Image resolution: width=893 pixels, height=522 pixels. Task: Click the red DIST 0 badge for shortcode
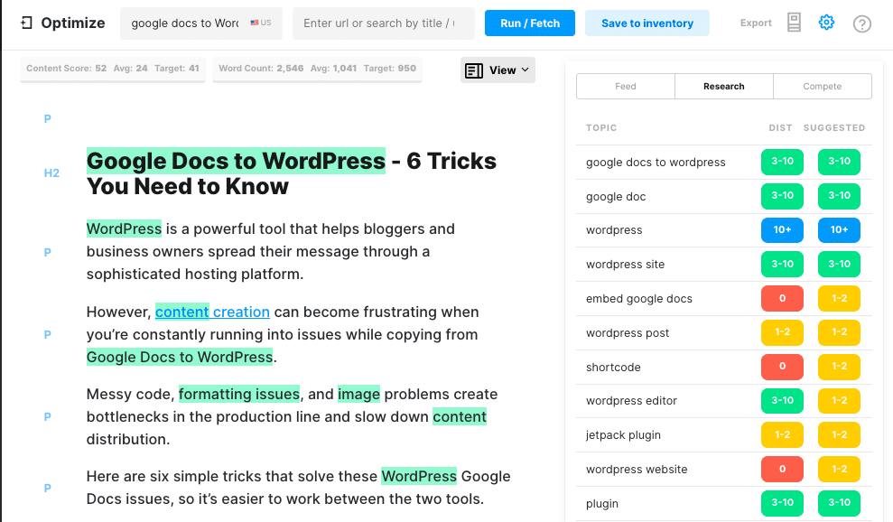click(x=782, y=367)
